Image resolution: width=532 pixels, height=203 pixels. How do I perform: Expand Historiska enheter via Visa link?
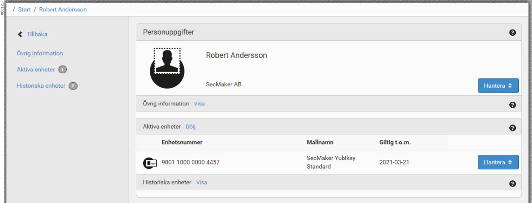202,182
